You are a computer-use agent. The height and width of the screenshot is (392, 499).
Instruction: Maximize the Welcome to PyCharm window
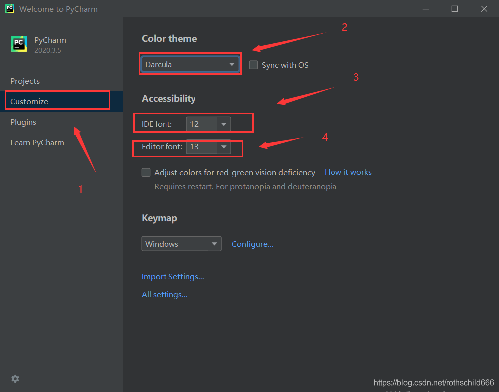[455, 9]
